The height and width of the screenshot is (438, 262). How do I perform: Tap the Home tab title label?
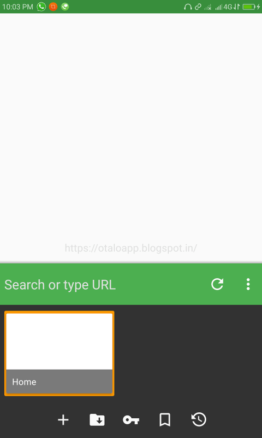pos(24,382)
